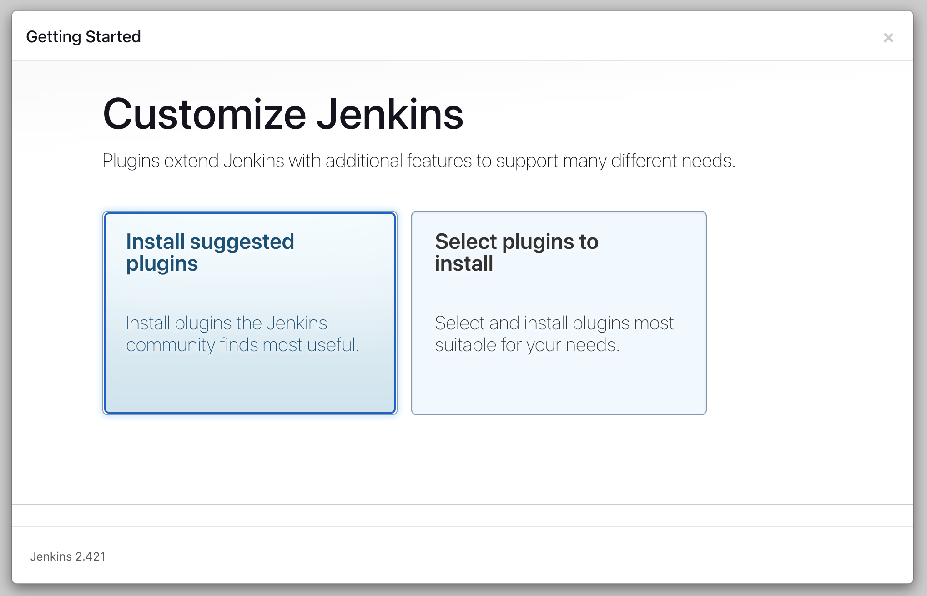Click 'suitable for your needs' text line

pyautogui.click(x=527, y=345)
